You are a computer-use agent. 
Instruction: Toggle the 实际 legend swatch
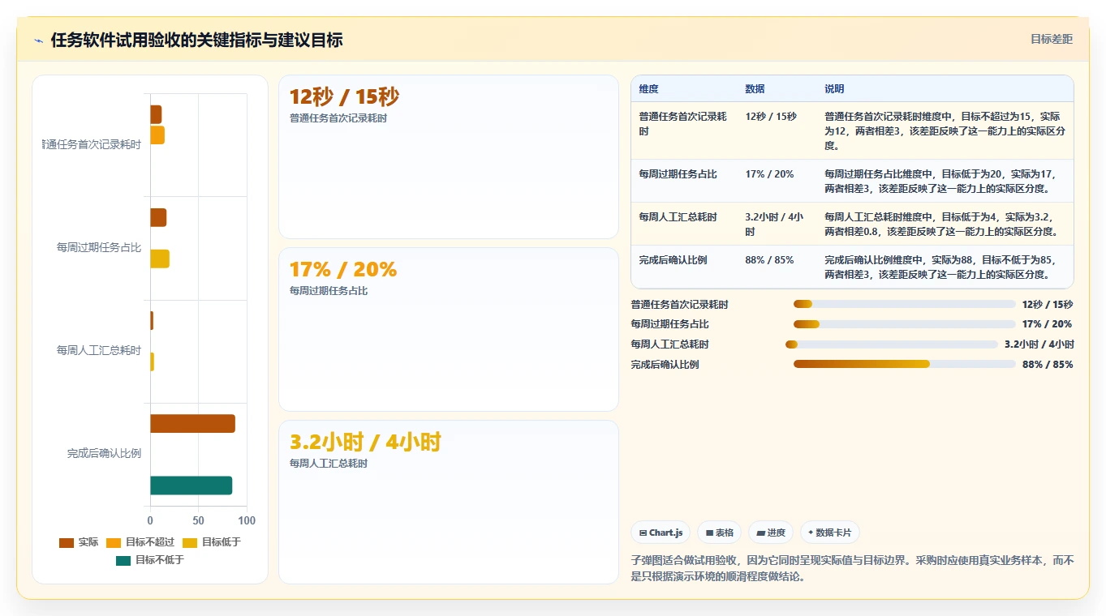67,542
